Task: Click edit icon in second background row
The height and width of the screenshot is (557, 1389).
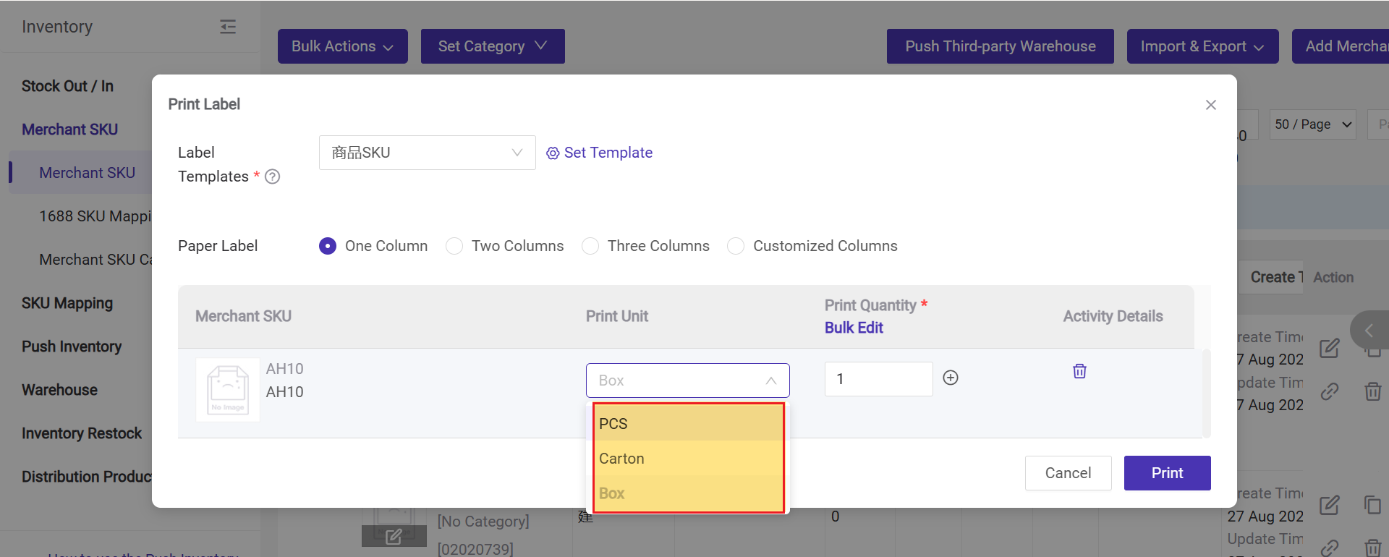Action: (1330, 505)
